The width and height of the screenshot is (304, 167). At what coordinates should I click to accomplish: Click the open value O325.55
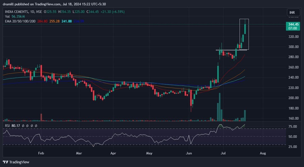point(50,12)
